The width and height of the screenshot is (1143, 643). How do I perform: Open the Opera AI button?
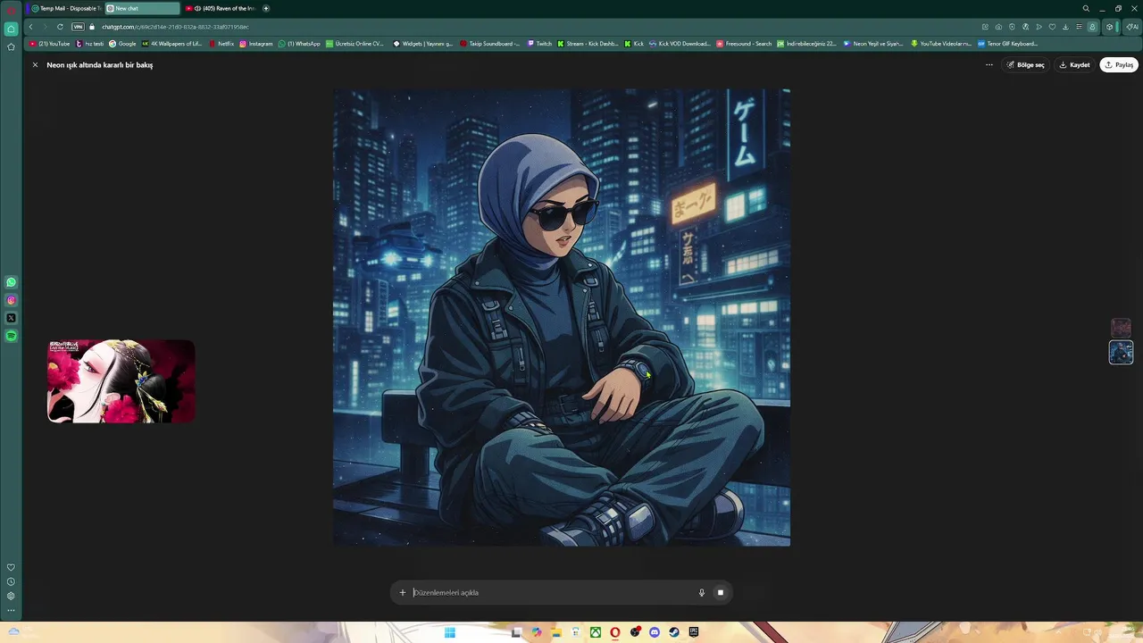point(1131,27)
